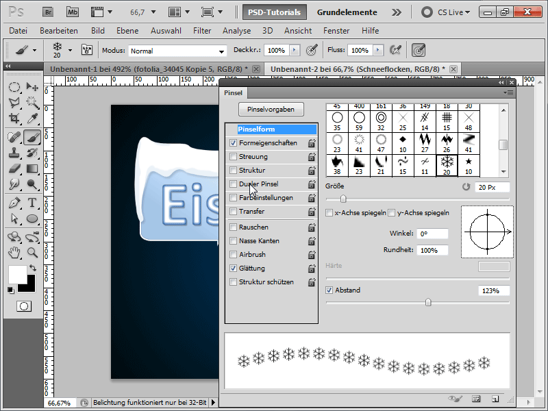Select the Gradient tool

pyautogui.click(x=32, y=169)
